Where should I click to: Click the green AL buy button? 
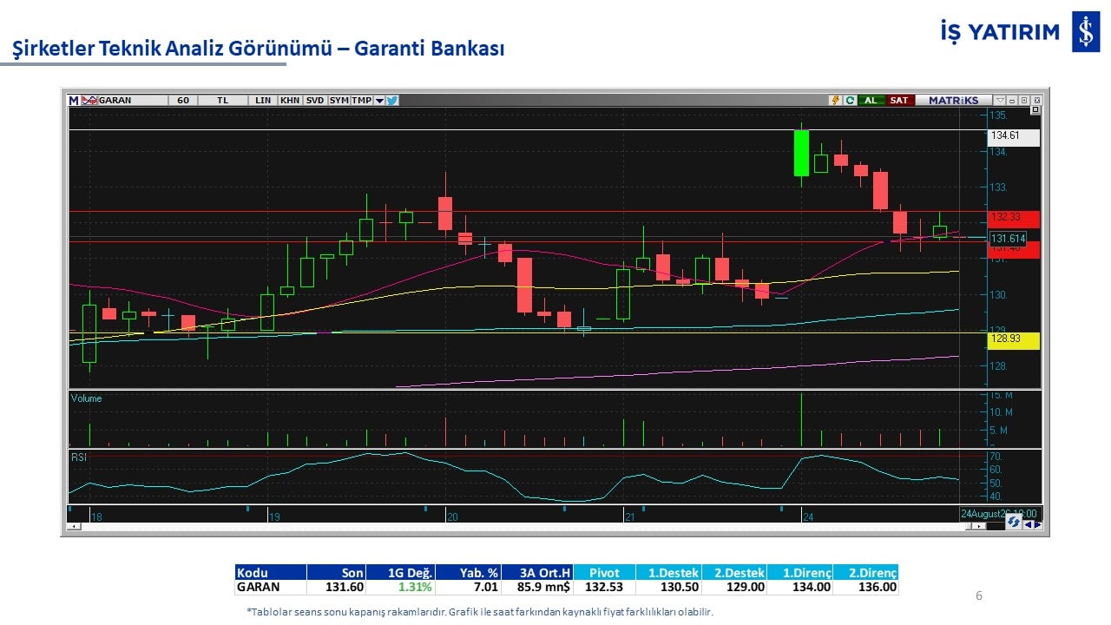(x=870, y=100)
